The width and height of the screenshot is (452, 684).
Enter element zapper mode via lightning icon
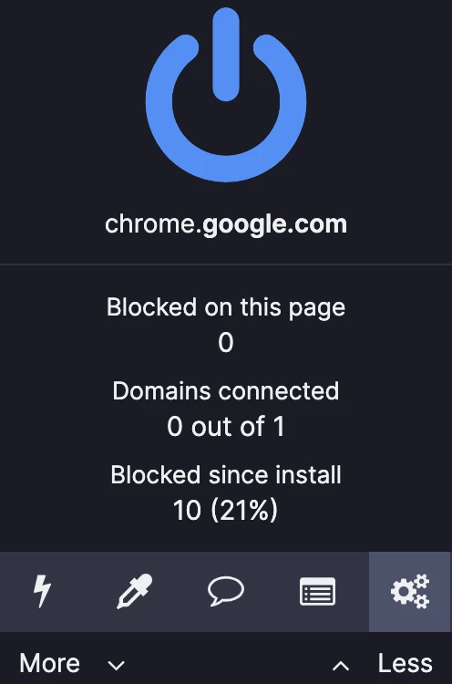(42, 591)
